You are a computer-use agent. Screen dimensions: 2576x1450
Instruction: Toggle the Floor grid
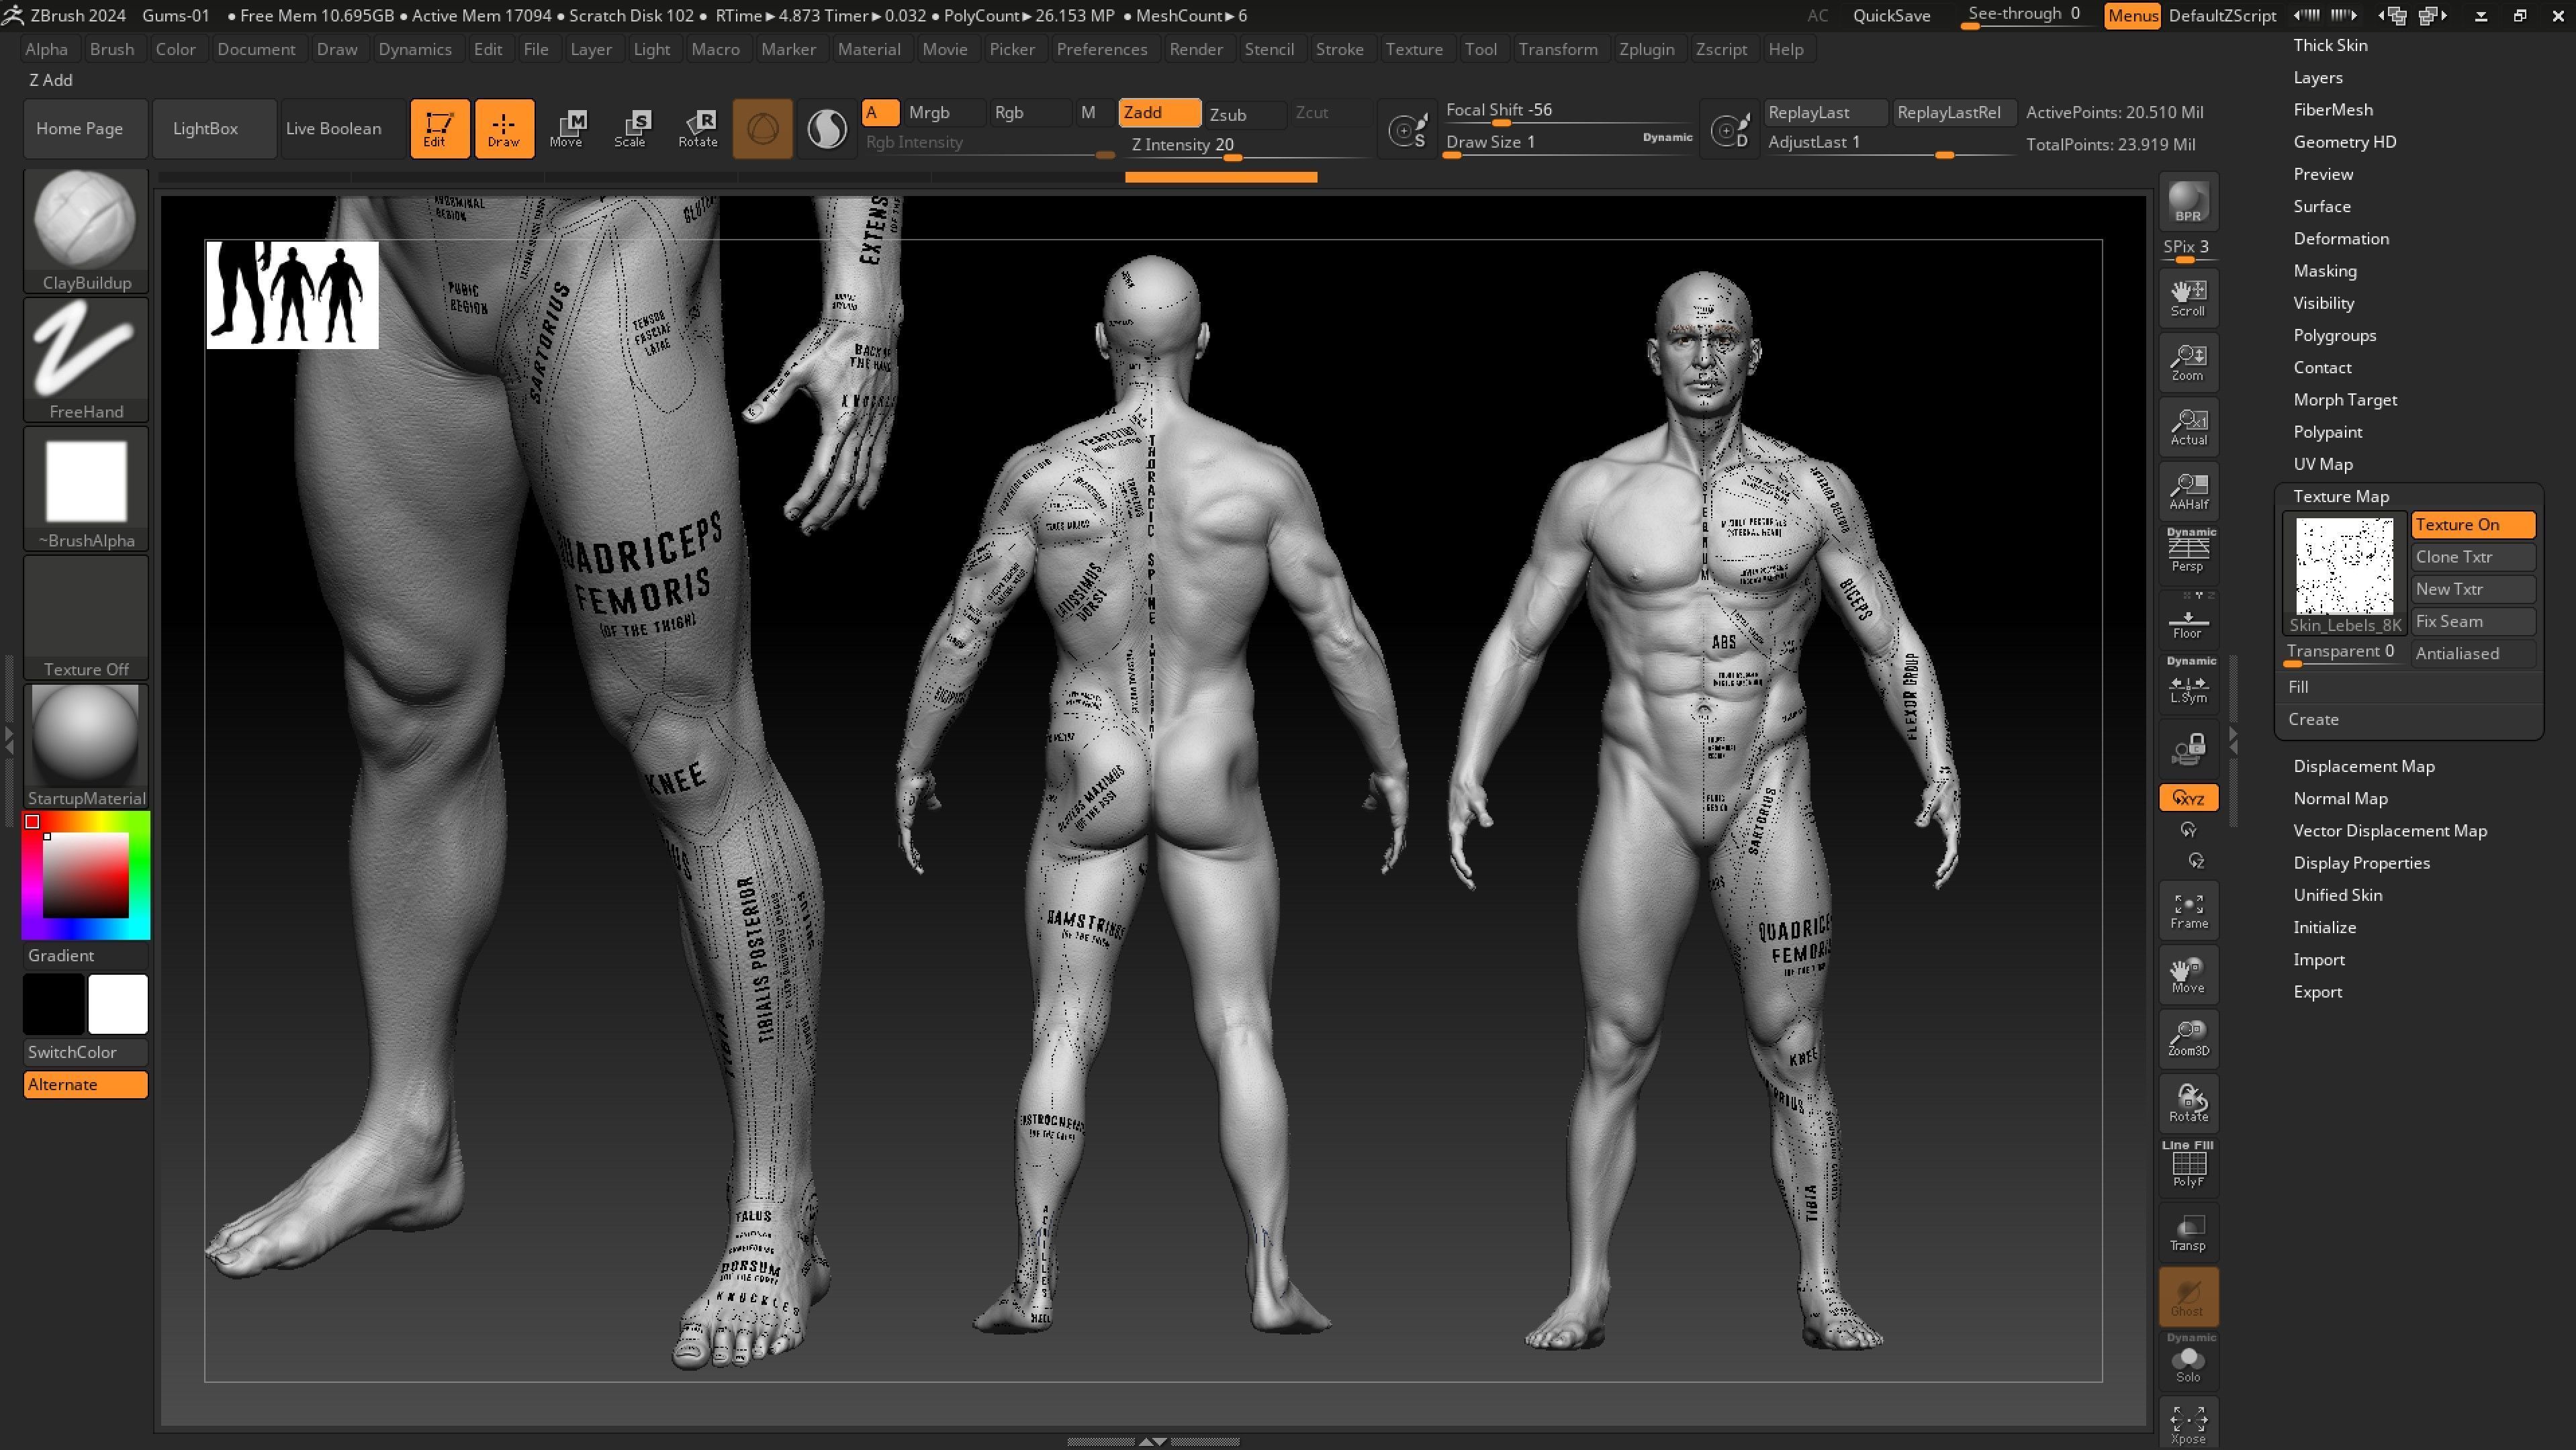(x=2188, y=620)
